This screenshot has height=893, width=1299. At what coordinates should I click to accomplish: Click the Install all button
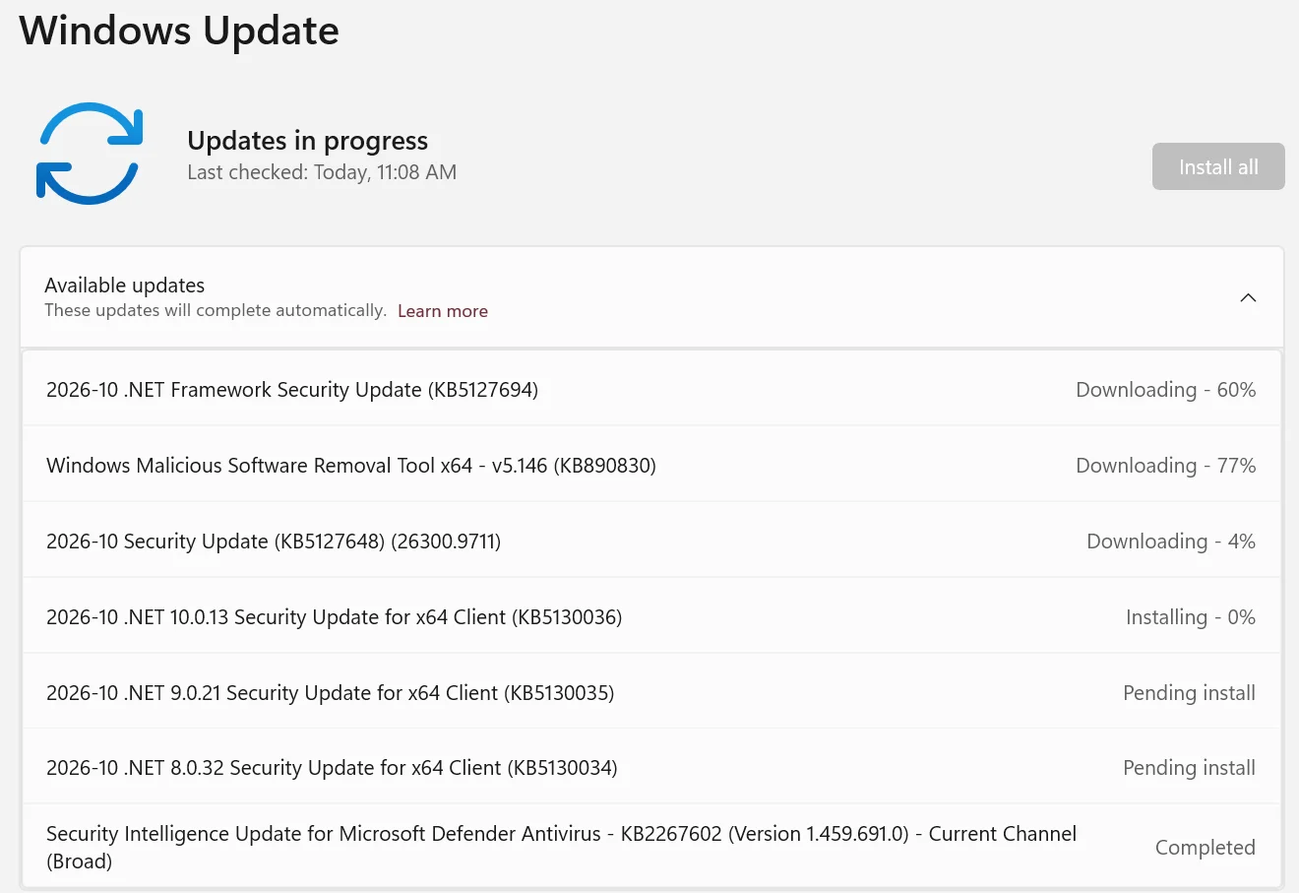[1218, 166]
